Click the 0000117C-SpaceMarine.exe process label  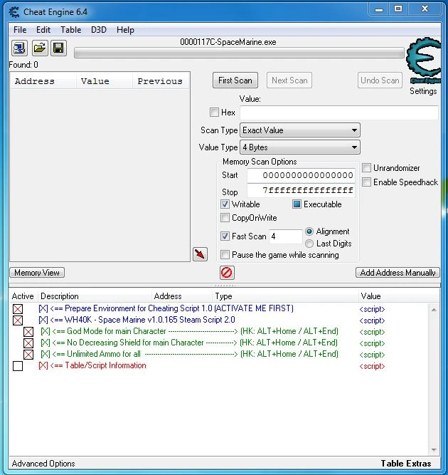[x=228, y=42]
